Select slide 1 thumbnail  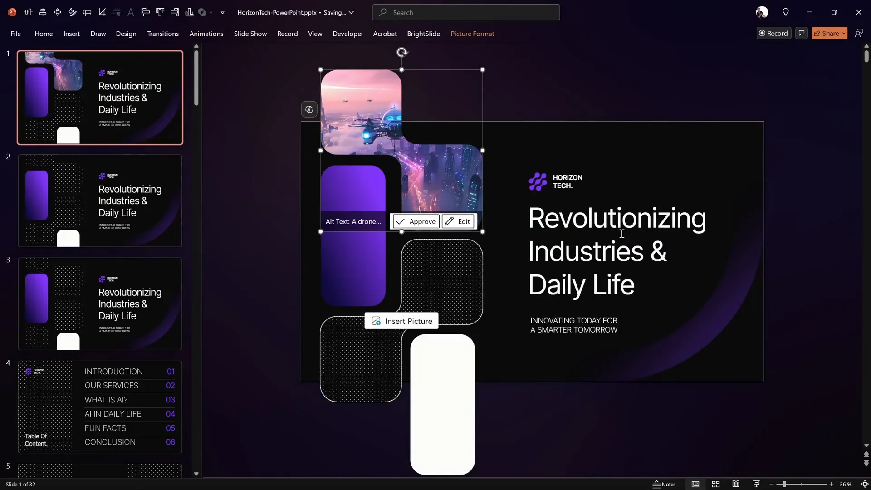point(100,98)
